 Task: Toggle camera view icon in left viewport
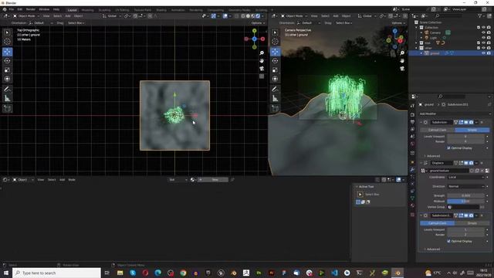click(262, 69)
